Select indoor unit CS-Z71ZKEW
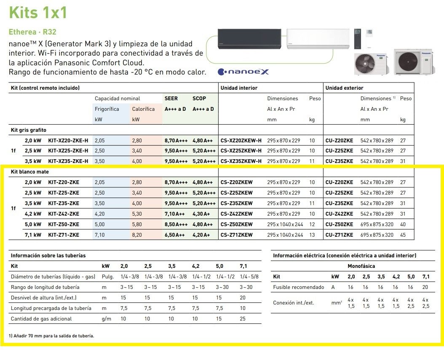The width and height of the screenshot is (444, 350). coord(236,235)
